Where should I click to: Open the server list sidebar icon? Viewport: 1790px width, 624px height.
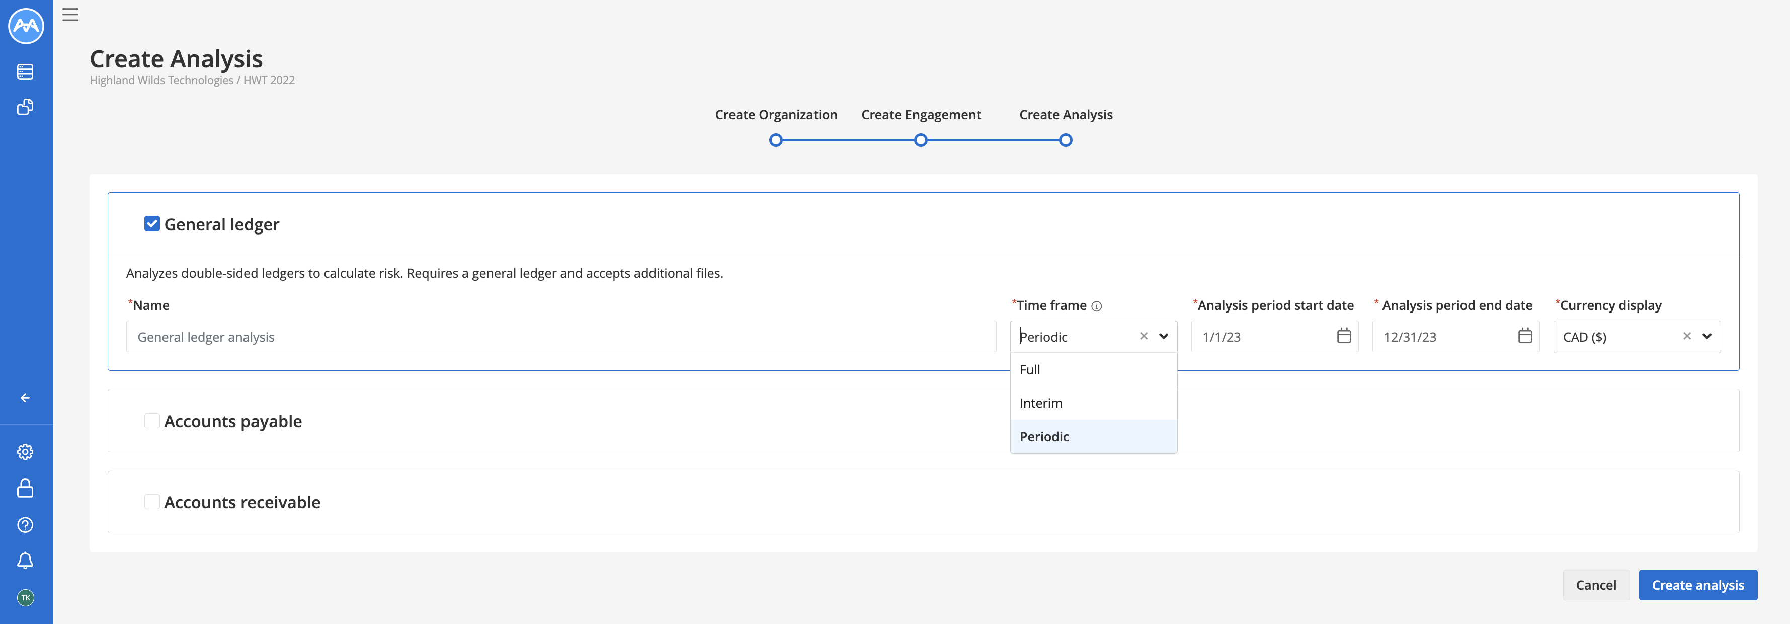[26, 71]
